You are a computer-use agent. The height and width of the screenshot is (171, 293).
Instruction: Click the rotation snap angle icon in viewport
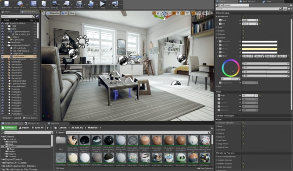pyautogui.click(x=183, y=13)
